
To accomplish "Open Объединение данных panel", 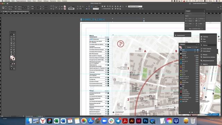I will click(208, 61).
